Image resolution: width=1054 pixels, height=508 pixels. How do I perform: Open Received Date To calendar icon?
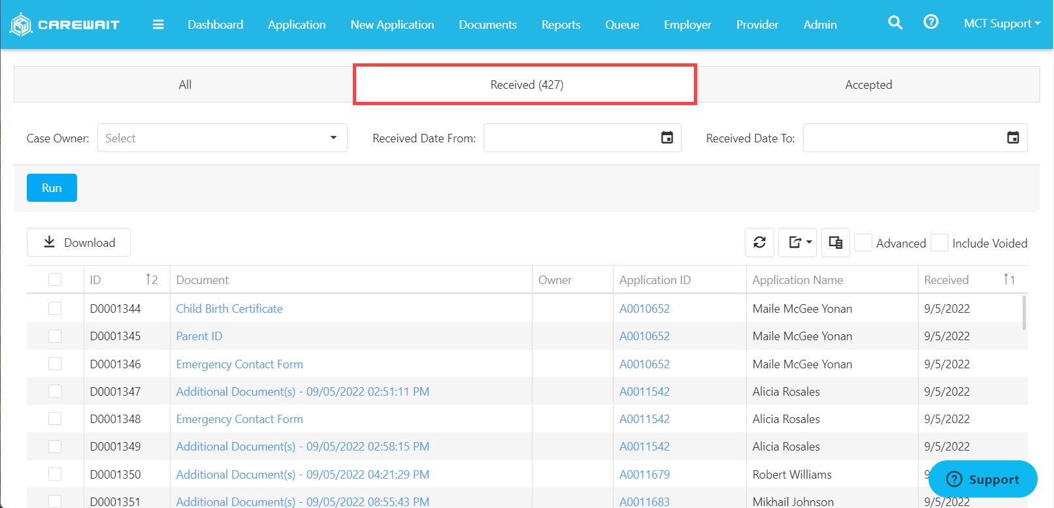point(1013,138)
